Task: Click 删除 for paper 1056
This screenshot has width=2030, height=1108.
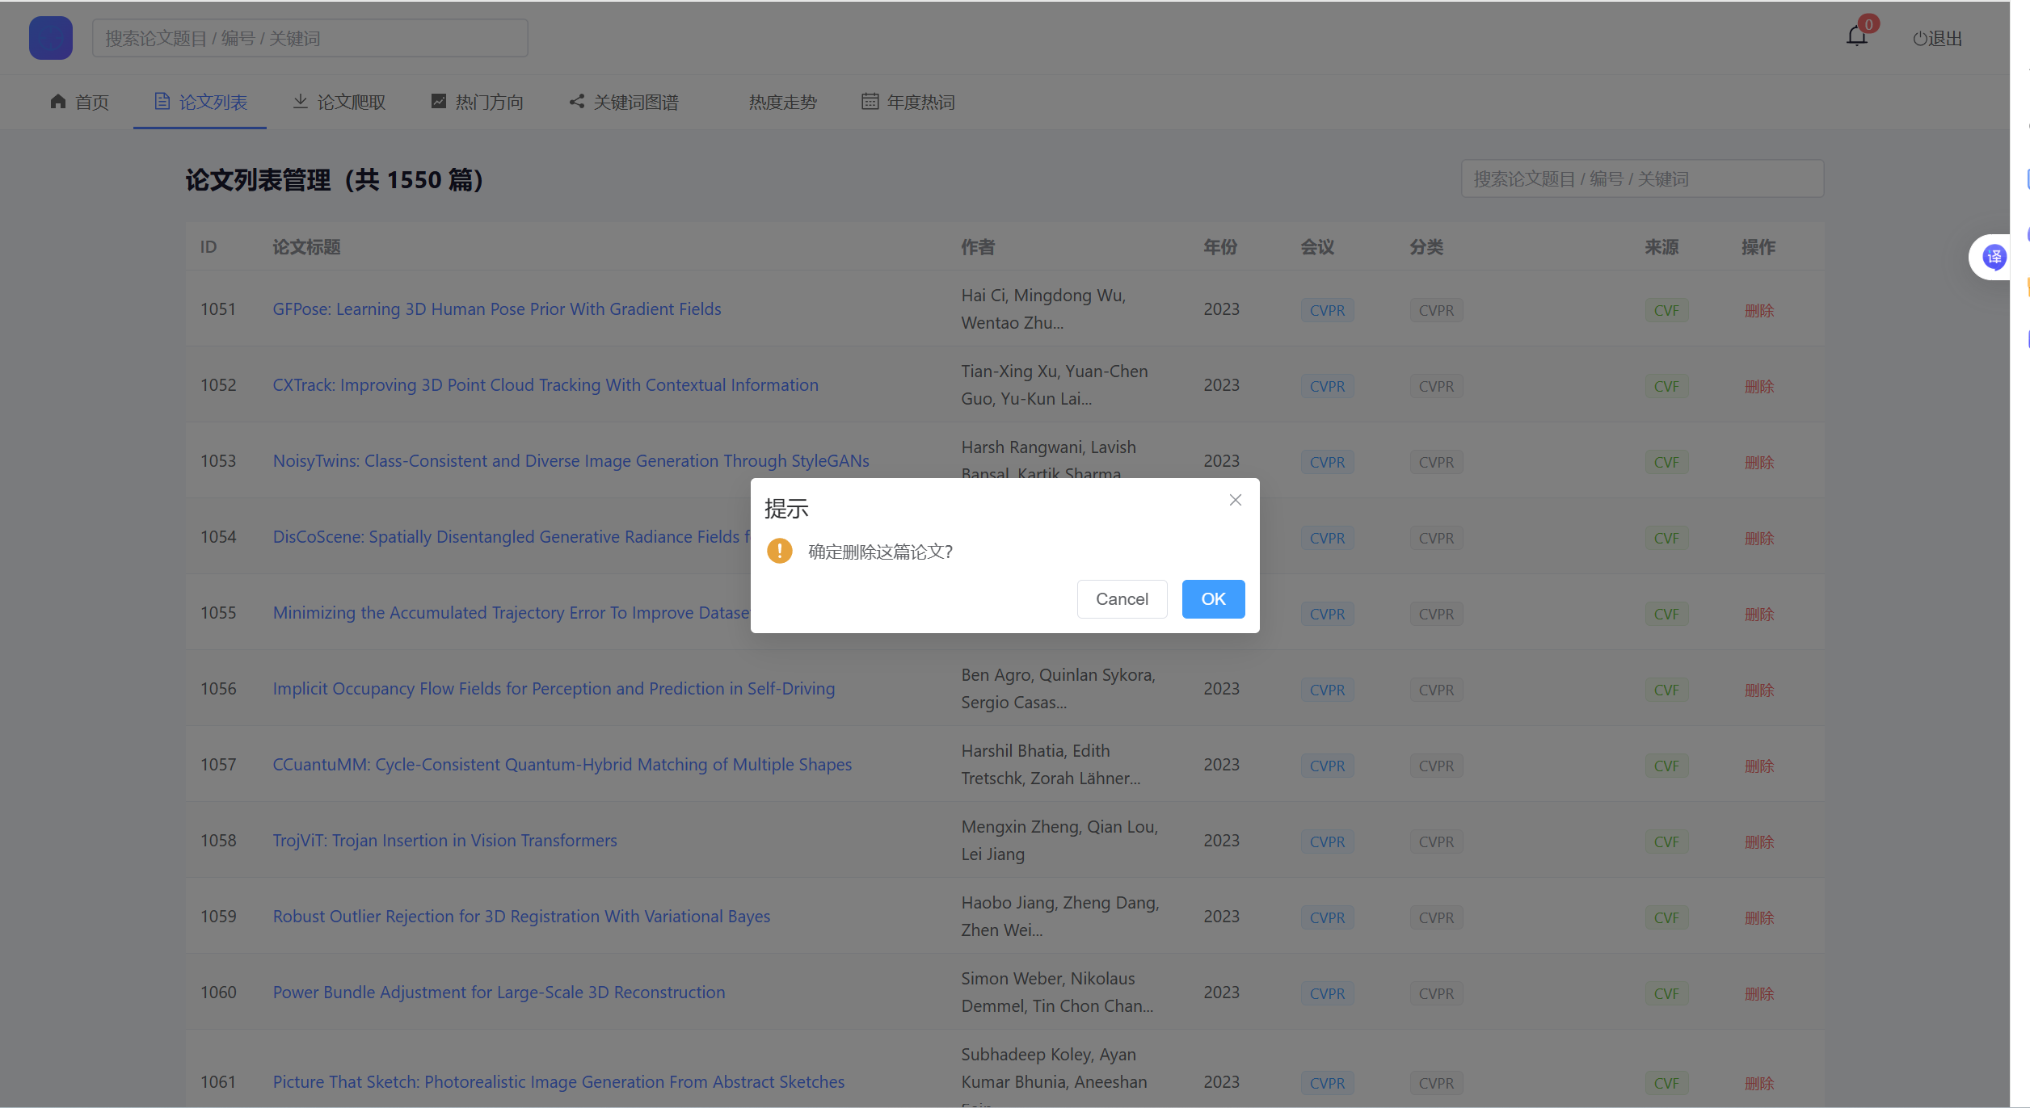Action: (1759, 690)
